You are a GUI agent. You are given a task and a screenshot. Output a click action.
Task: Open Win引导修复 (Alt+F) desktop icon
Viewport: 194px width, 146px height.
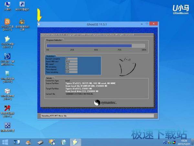(7, 94)
